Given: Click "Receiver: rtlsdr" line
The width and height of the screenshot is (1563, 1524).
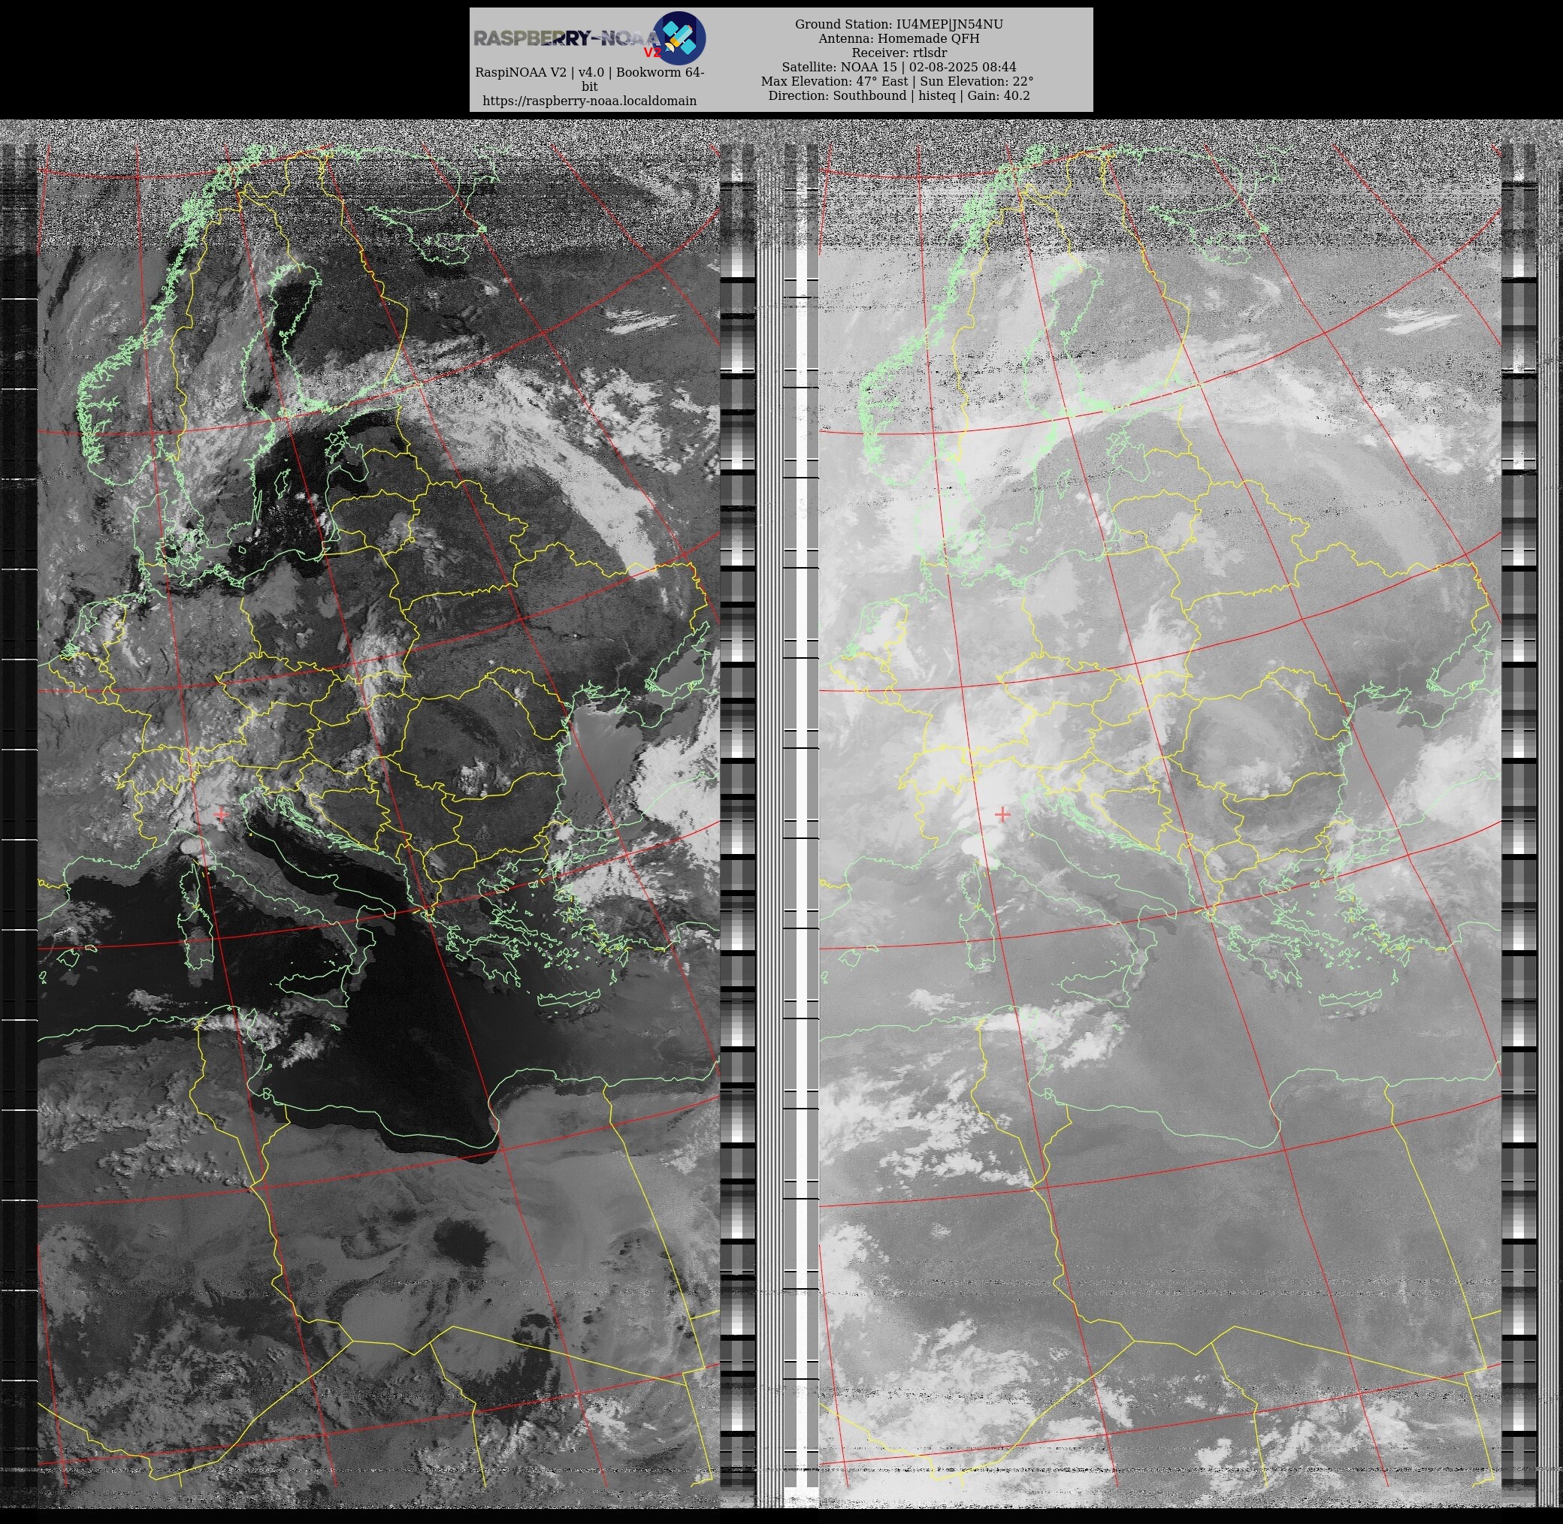Looking at the screenshot, I should pos(899,53).
